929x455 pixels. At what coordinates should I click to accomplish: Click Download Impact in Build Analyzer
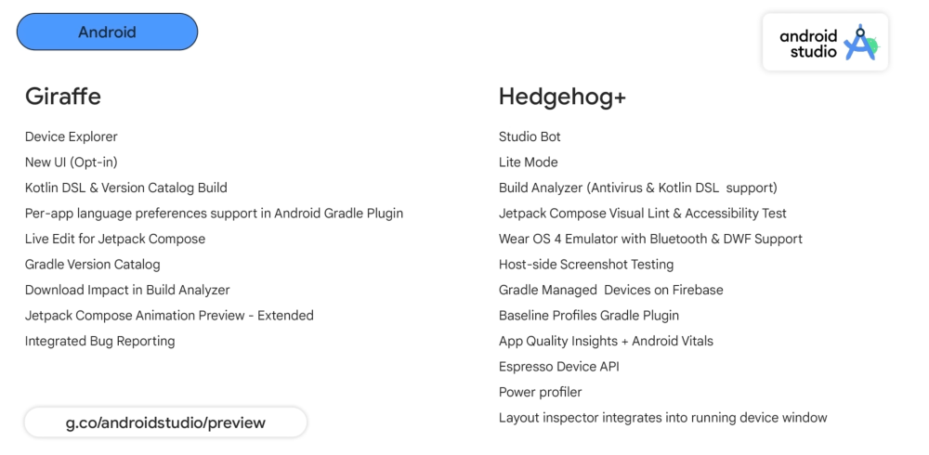[127, 290]
